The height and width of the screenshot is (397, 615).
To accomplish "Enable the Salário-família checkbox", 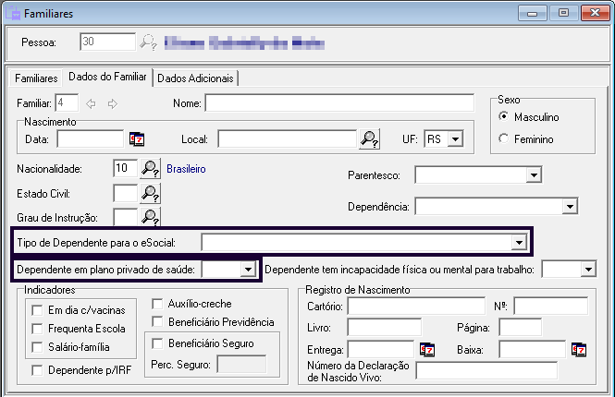I will pyautogui.click(x=38, y=346).
